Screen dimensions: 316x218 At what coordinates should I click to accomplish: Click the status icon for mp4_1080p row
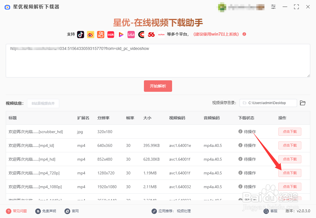pos(240,186)
